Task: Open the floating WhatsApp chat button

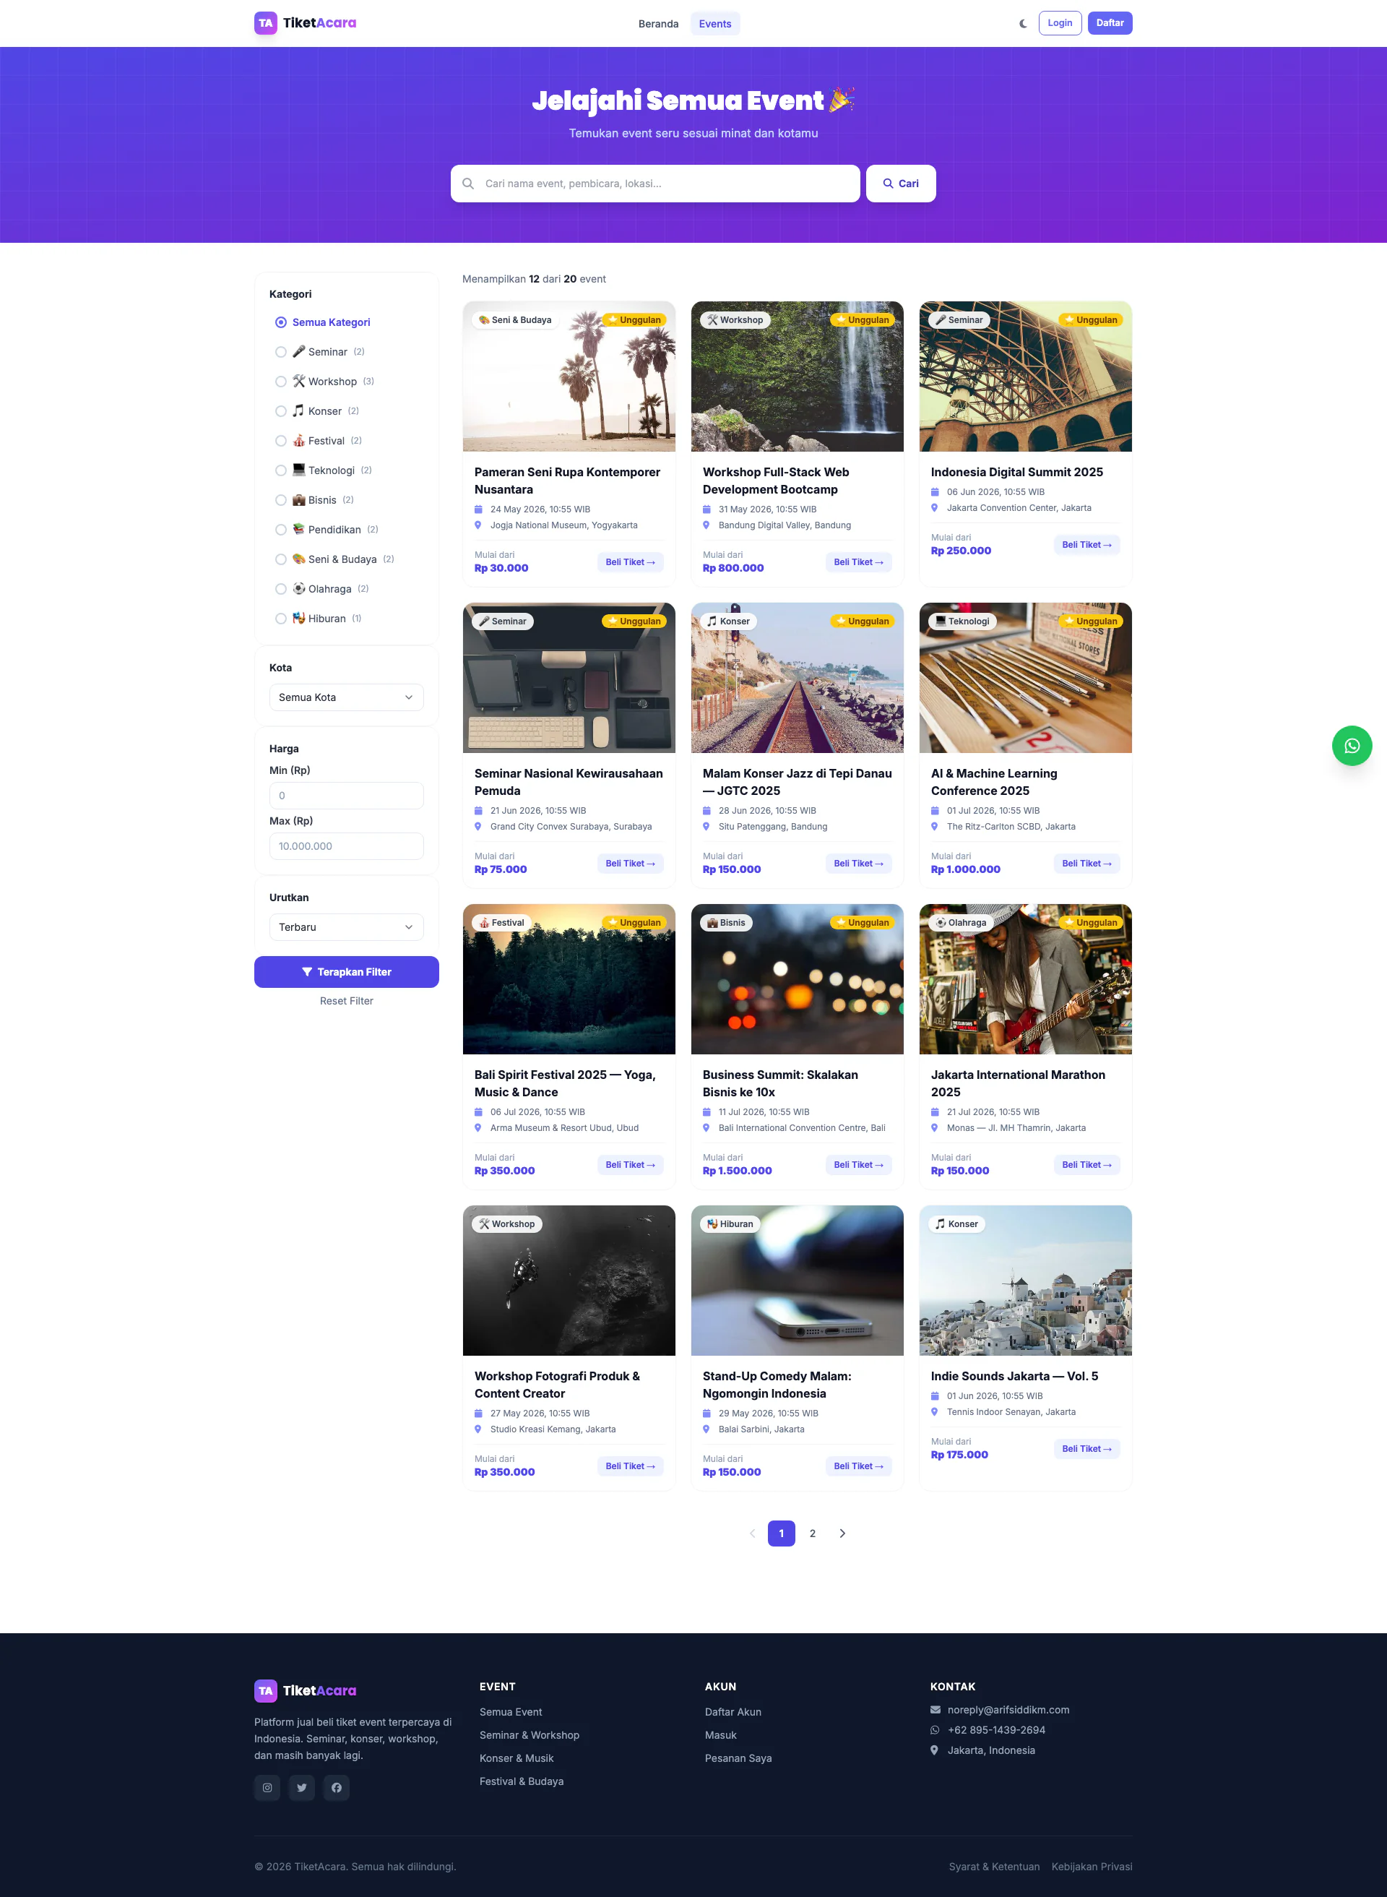Action: pyautogui.click(x=1352, y=746)
